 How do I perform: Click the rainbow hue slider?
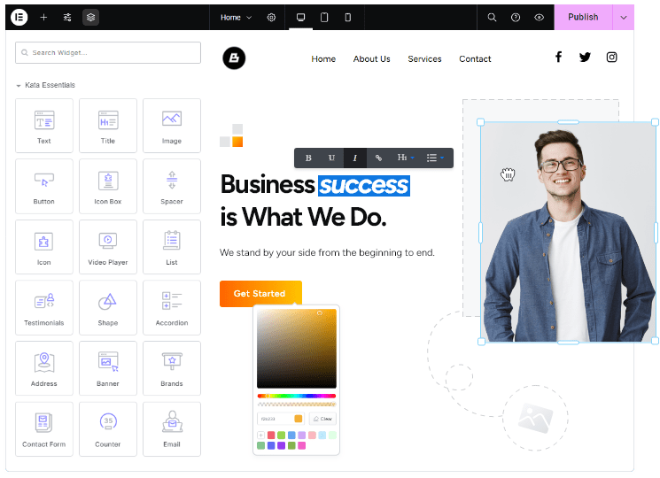coord(296,396)
